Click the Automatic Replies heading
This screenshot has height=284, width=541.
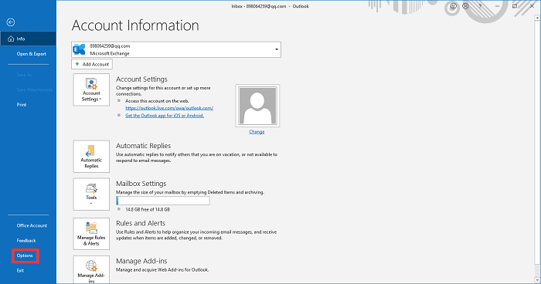(x=144, y=146)
